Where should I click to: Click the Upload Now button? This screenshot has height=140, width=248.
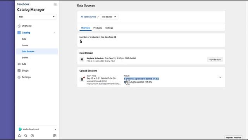pos(215,59)
